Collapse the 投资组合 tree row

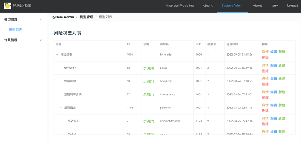click(x=61, y=107)
